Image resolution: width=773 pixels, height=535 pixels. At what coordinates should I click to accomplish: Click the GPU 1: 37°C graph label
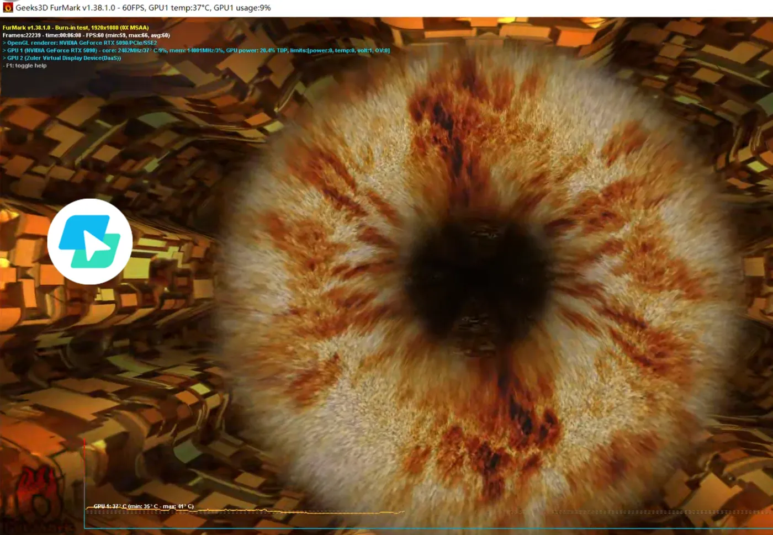pyautogui.click(x=144, y=506)
